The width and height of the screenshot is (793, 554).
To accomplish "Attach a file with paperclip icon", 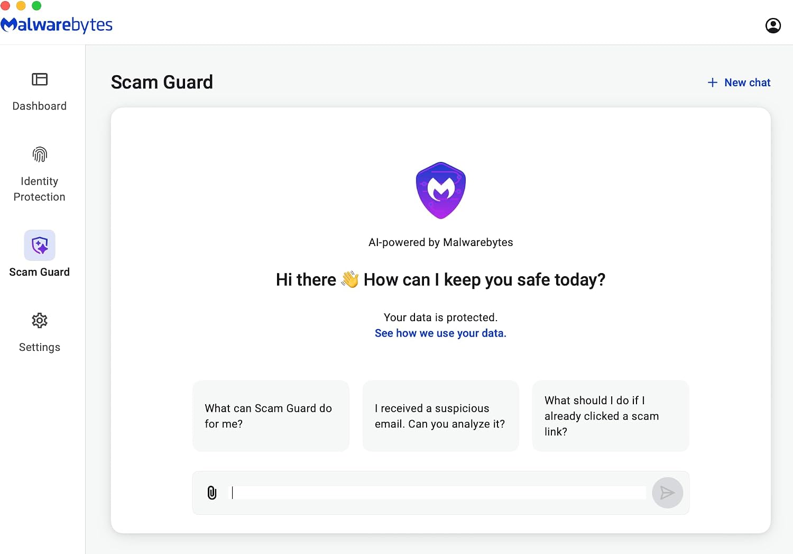I will point(212,493).
